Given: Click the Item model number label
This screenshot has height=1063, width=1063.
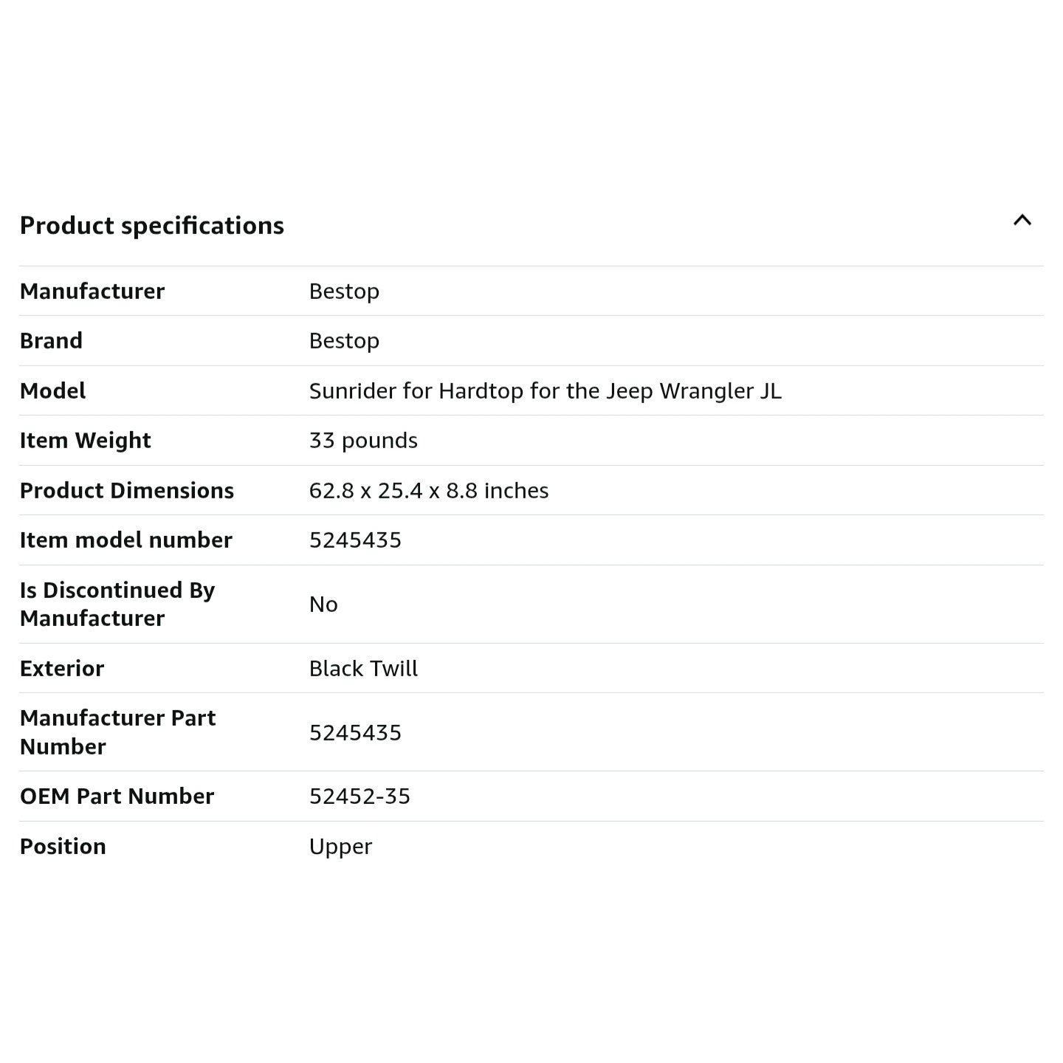Looking at the screenshot, I should [125, 540].
